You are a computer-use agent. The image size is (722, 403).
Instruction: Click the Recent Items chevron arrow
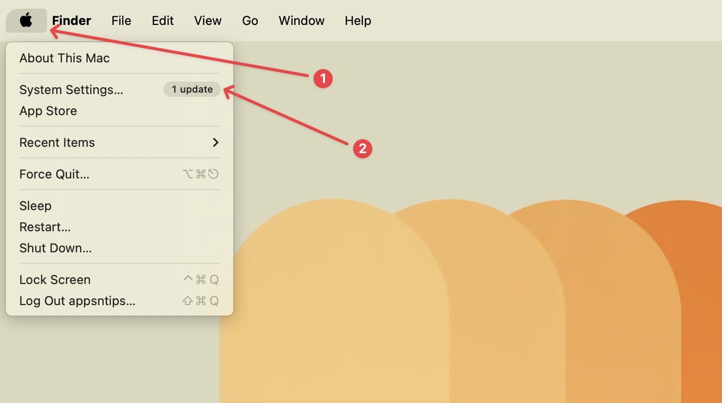(216, 142)
